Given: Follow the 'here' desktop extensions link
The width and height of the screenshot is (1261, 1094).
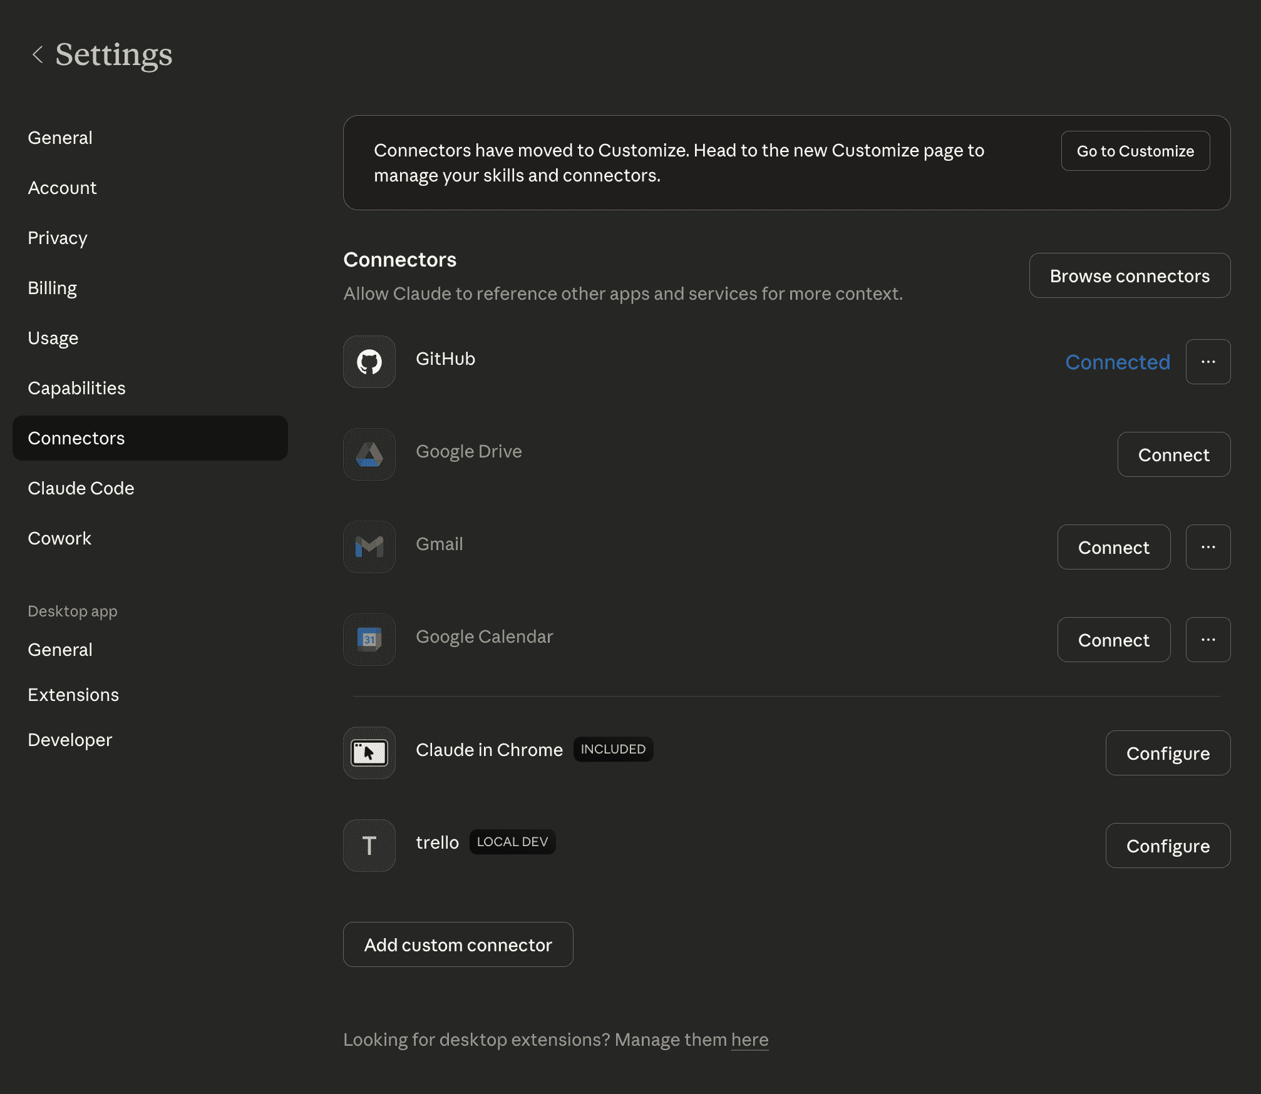Looking at the screenshot, I should 749,1040.
